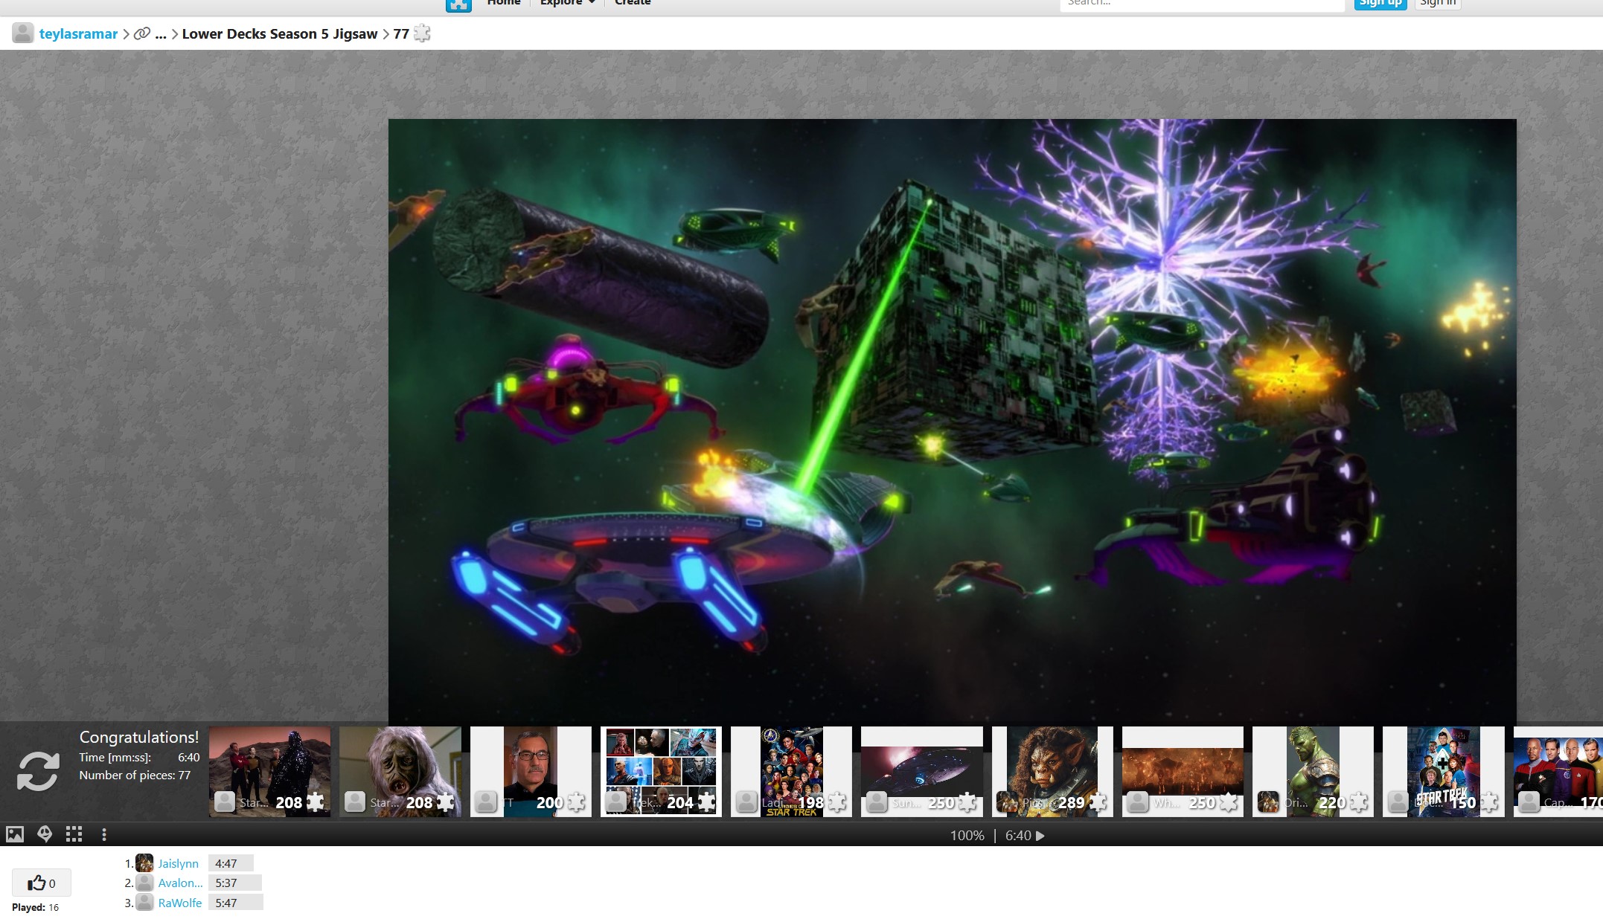Click the completed Lower Decks puzzle image
Screen dimensions: 1603x919
point(952,420)
